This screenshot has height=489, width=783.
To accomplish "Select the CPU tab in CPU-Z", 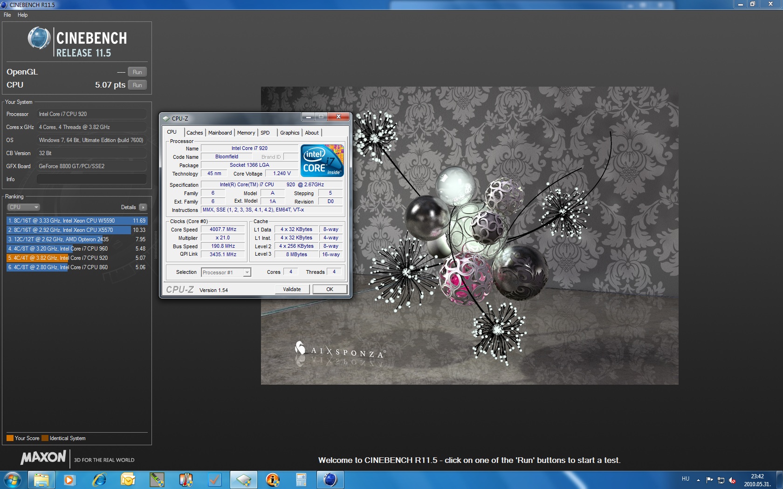I will 172,132.
